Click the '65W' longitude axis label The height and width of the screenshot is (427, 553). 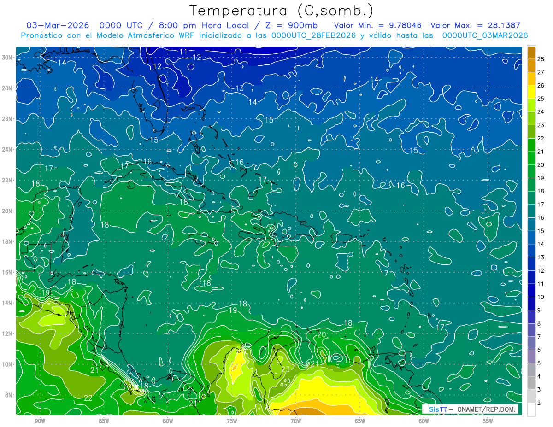pos(360,421)
